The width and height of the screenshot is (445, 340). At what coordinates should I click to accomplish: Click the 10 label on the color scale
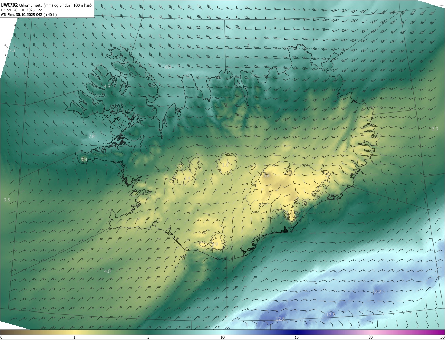pyautogui.click(x=222, y=337)
